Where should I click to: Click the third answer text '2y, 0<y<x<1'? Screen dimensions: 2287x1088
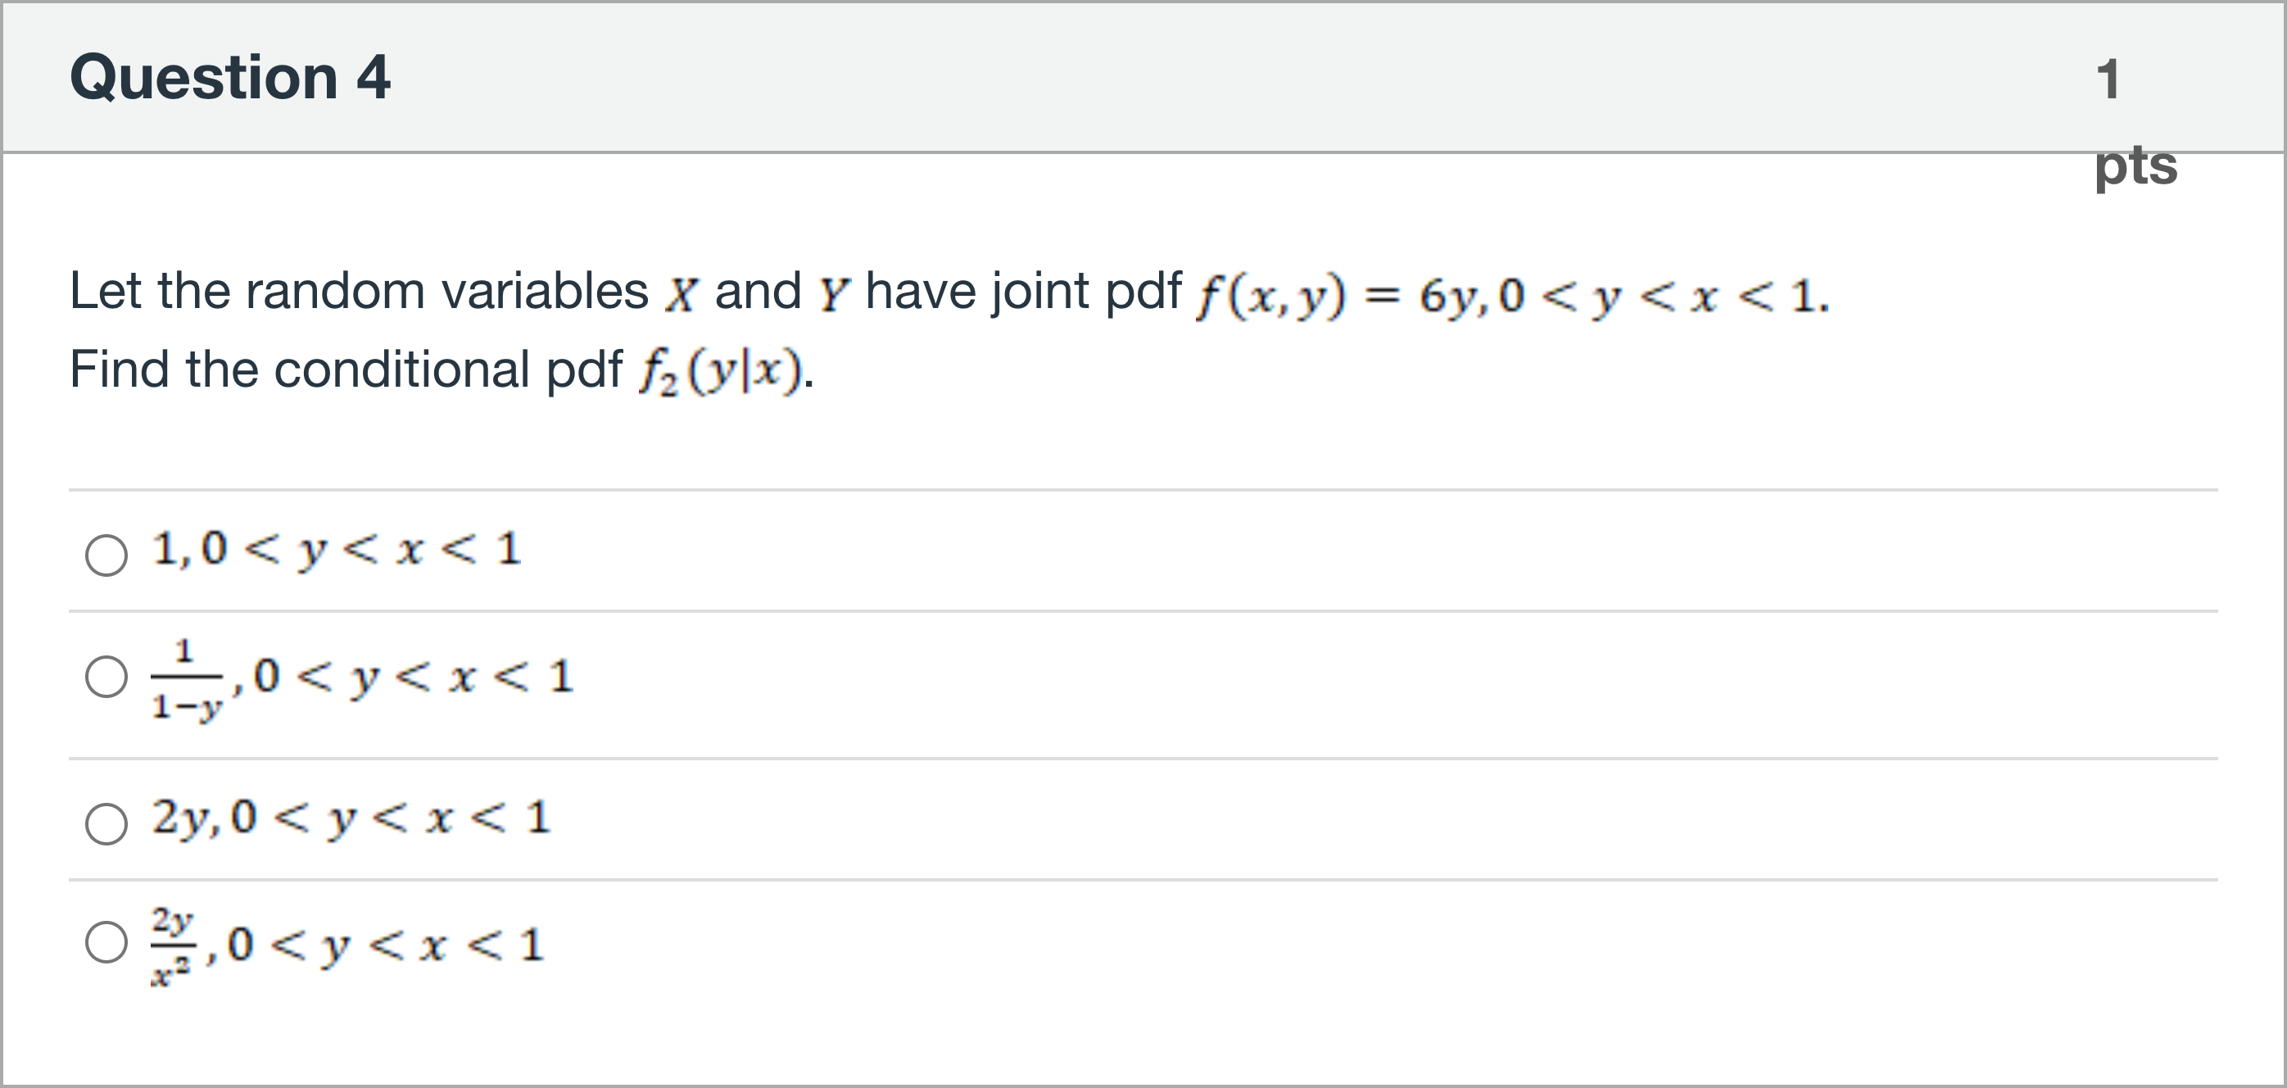(x=351, y=818)
